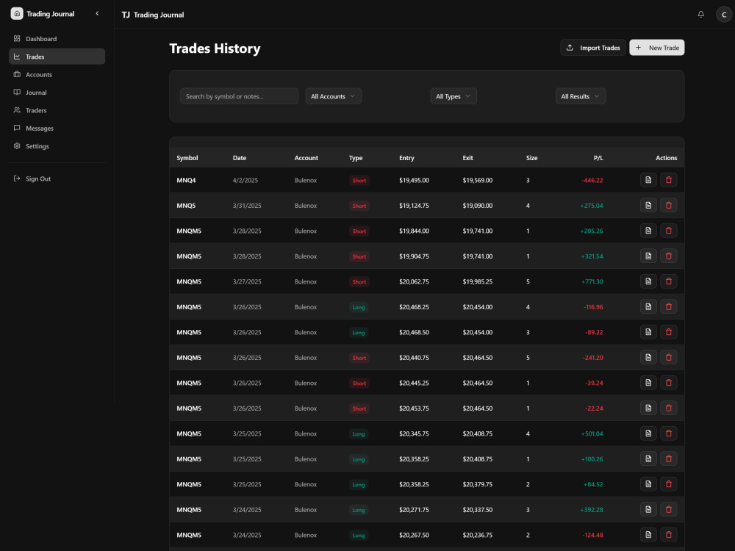Viewport: 735px width, 551px height.
Task: Go to Accounts in the sidebar
Action: coord(57,74)
